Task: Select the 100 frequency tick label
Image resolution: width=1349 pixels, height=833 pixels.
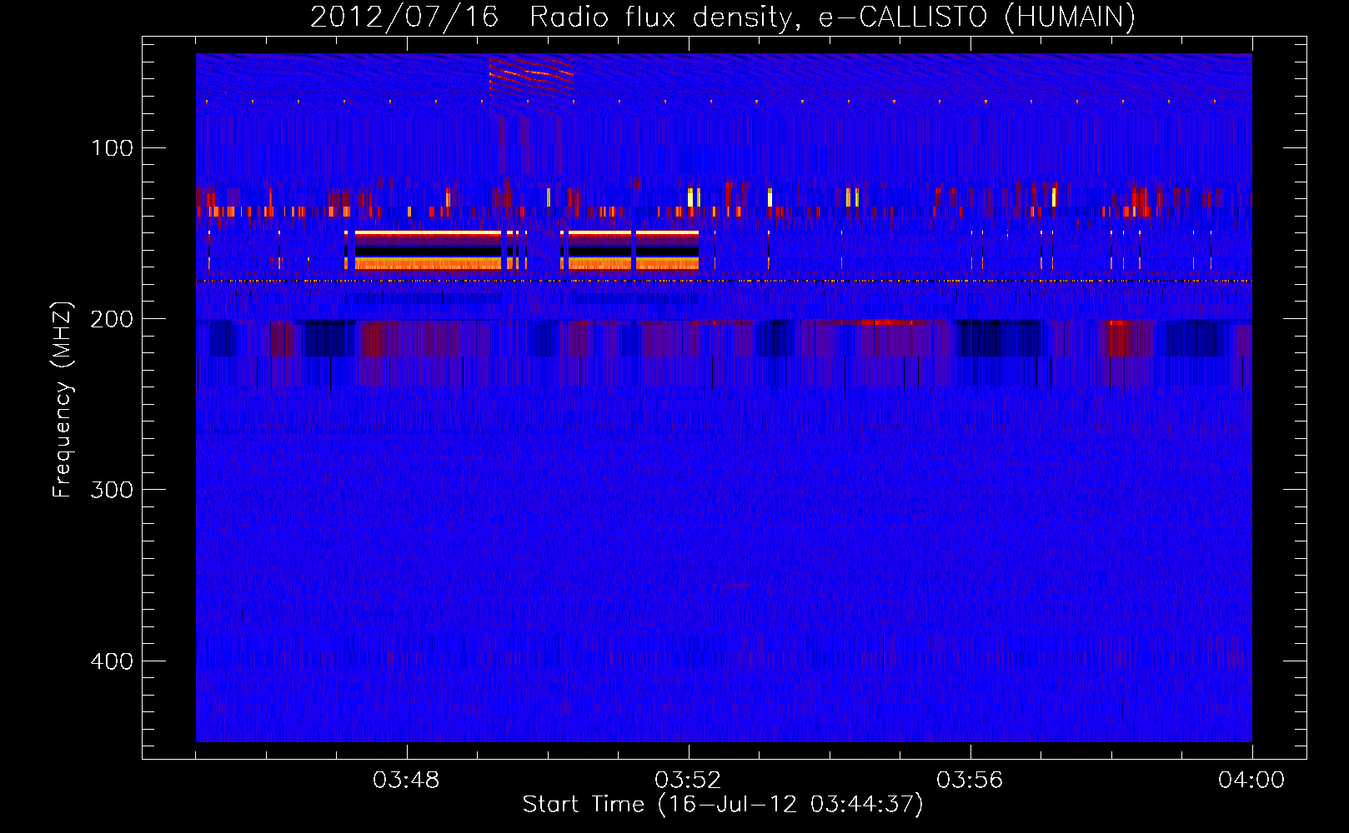Action: click(x=112, y=148)
